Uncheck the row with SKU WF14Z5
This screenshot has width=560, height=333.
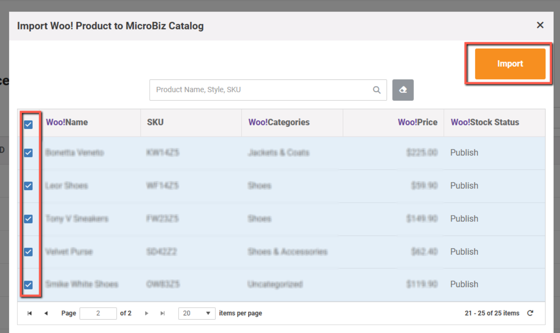(x=28, y=186)
